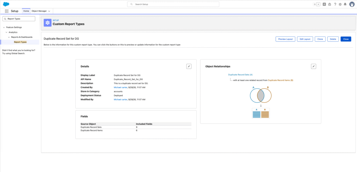Open the help question mark icon

click(335, 4)
